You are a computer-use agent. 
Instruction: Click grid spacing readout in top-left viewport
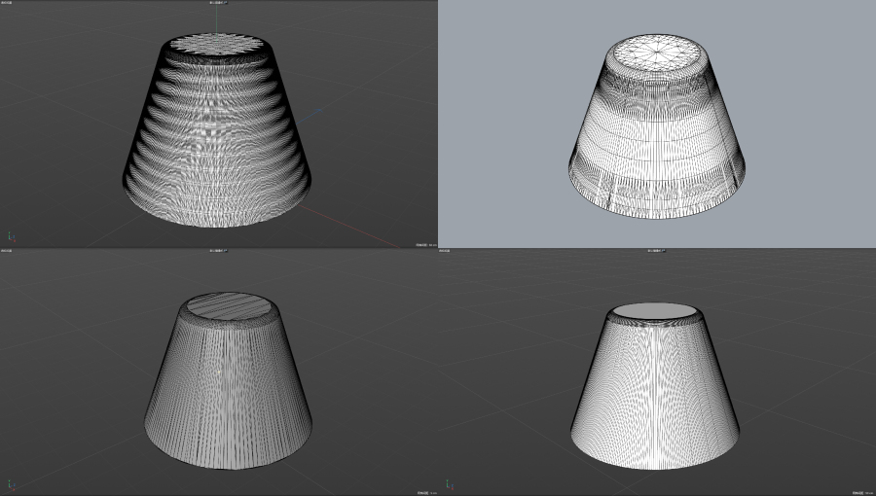(424, 244)
